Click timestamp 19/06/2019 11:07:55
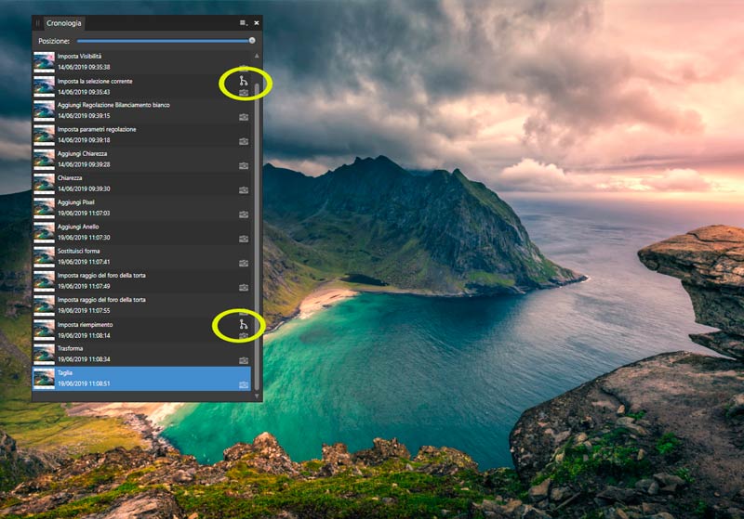The height and width of the screenshot is (519, 744). (84, 311)
